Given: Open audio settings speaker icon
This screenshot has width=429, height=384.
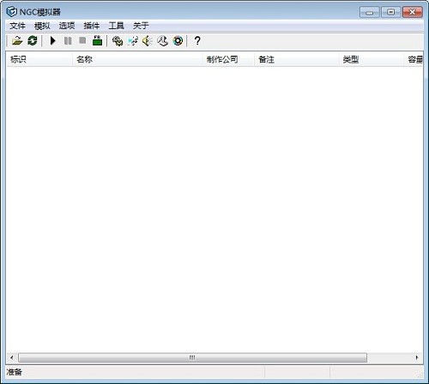Looking at the screenshot, I should (148, 41).
